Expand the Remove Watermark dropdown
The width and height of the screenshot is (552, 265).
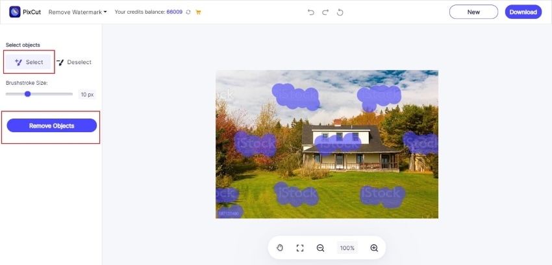pyautogui.click(x=77, y=12)
